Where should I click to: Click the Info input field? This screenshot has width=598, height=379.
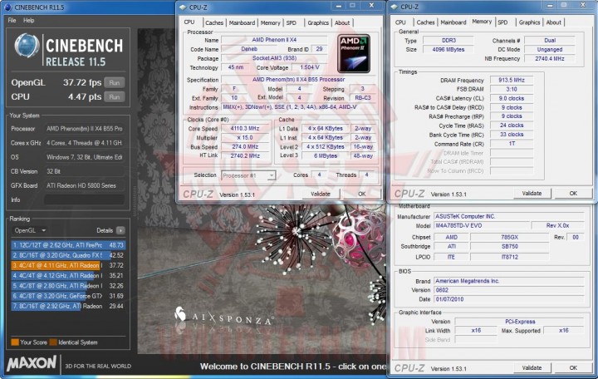point(84,199)
